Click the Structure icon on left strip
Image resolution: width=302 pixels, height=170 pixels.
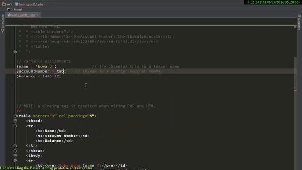[3, 31]
